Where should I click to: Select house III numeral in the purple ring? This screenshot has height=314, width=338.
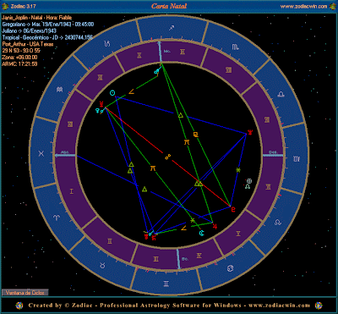(x=155, y=258)
